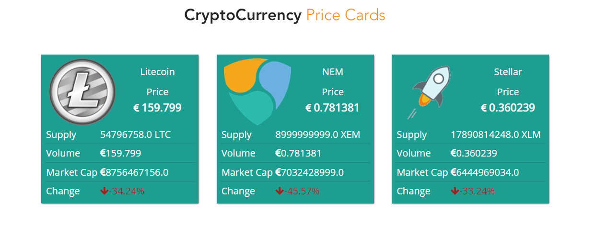Click Stellar price € 0.360239
Viewport: 595px width, 248px height.
(x=508, y=108)
